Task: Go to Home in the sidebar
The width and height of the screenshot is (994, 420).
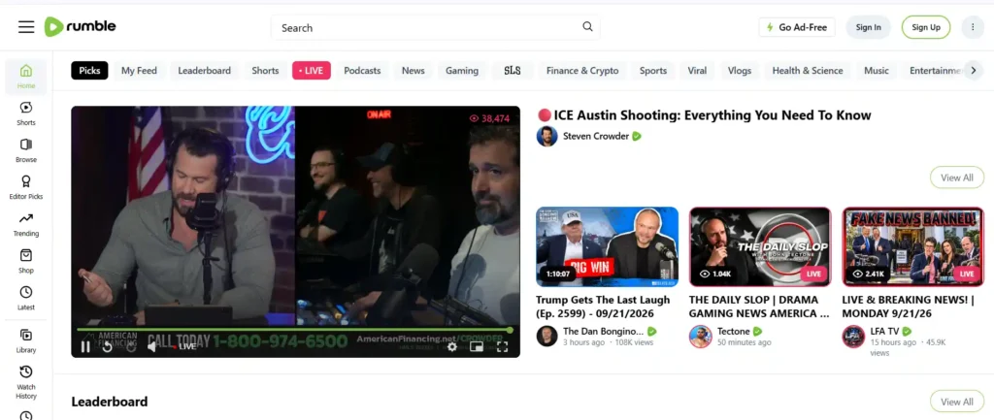Action: [26, 77]
